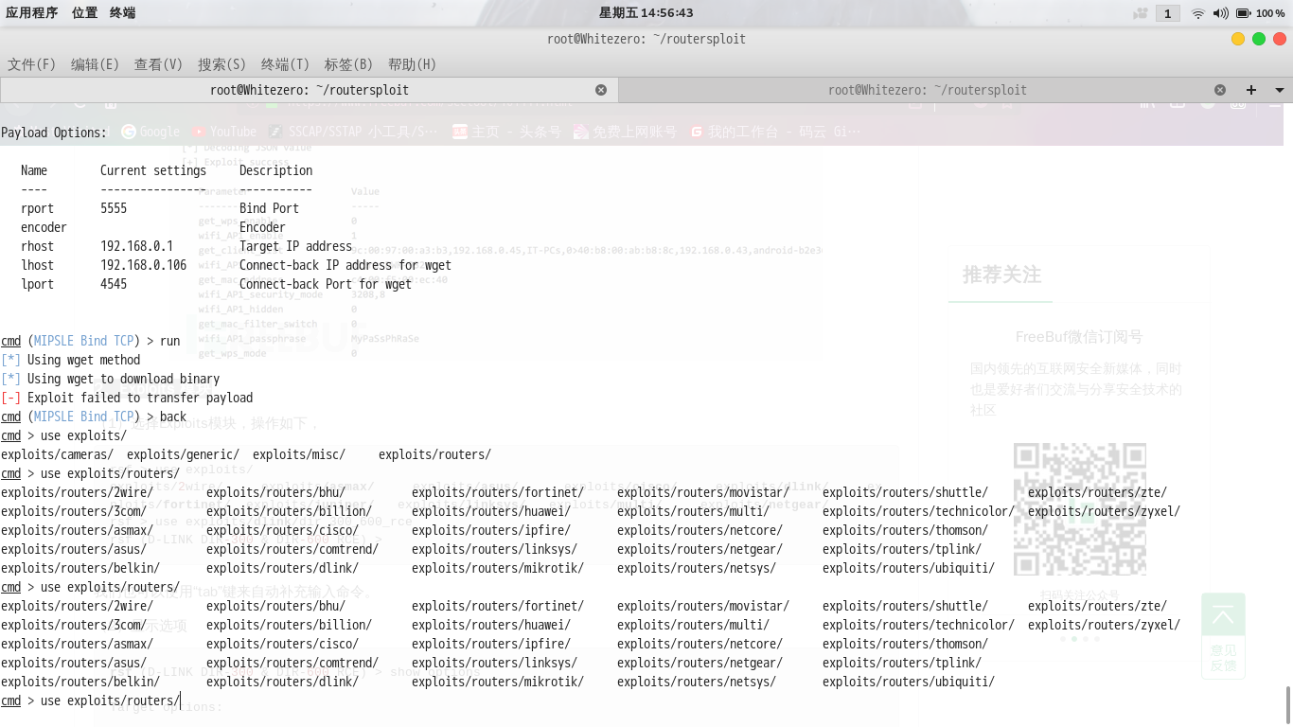Open the 终端(T) menu
Image resolution: width=1293 pixels, height=727 pixels.
(x=285, y=64)
